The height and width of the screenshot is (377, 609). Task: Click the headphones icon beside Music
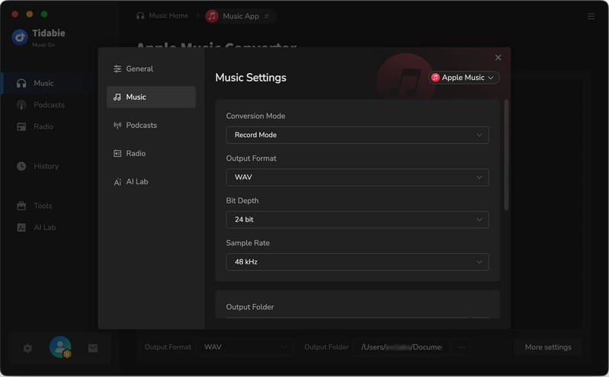21,83
